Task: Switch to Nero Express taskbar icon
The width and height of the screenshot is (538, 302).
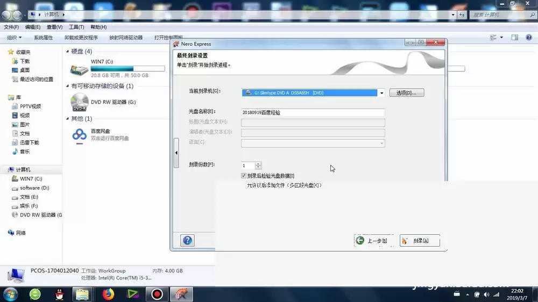Action: coord(181,294)
